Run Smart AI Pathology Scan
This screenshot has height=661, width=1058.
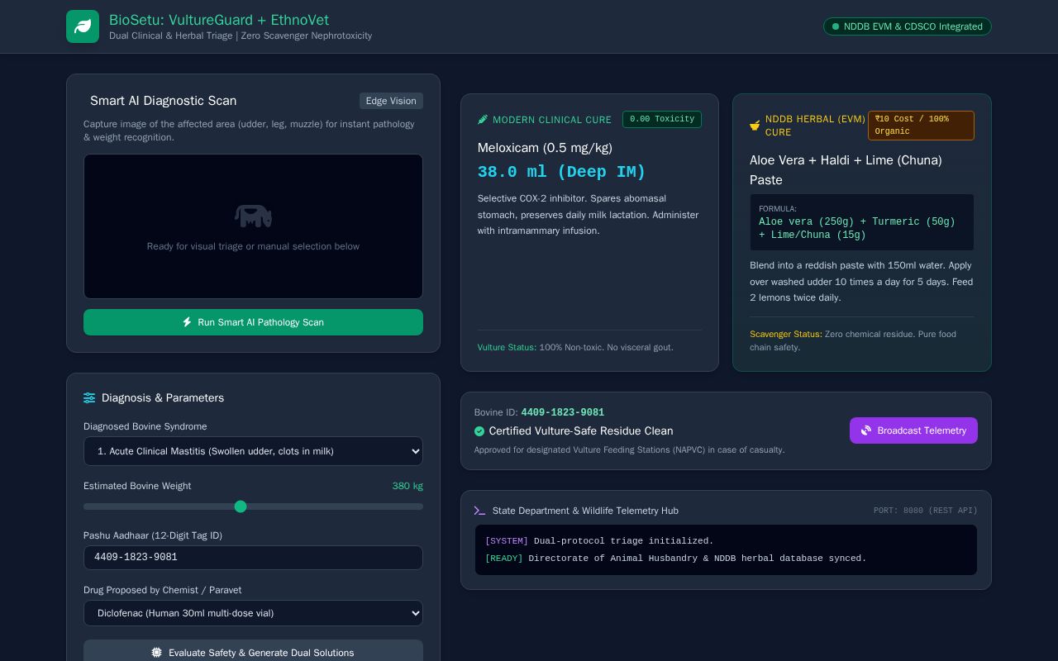(x=253, y=322)
